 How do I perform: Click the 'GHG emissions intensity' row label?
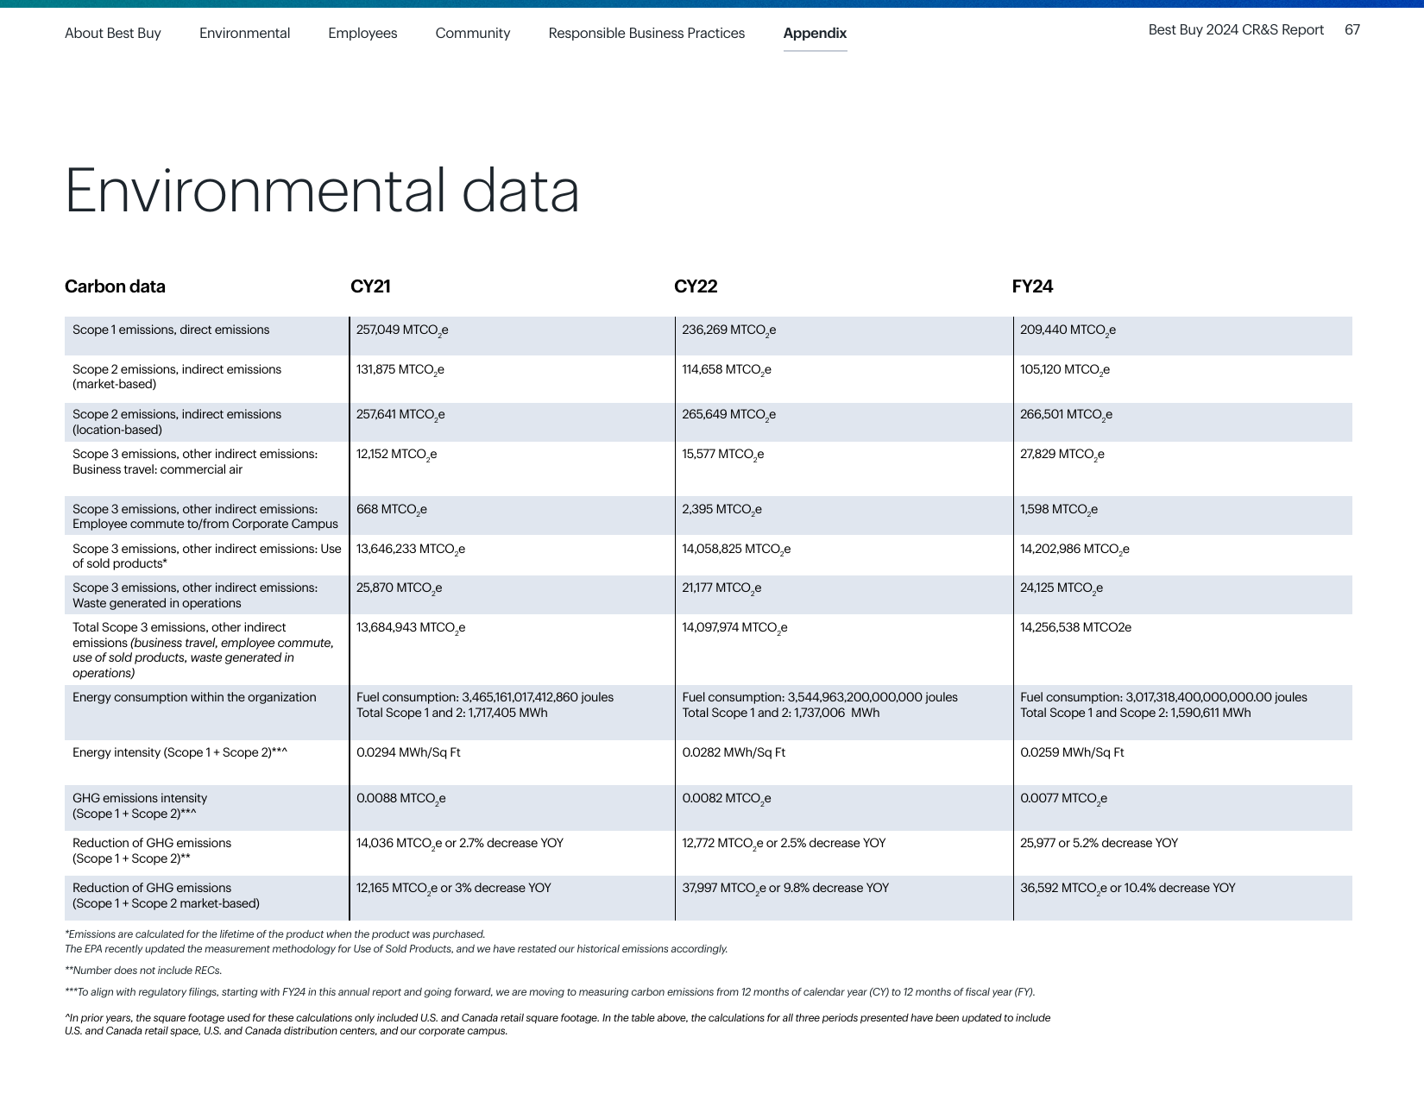click(140, 806)
